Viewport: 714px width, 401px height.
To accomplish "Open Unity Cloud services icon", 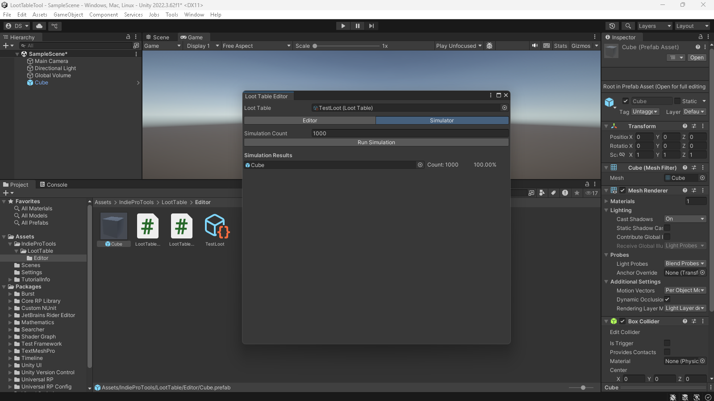I will click(39, 26).
